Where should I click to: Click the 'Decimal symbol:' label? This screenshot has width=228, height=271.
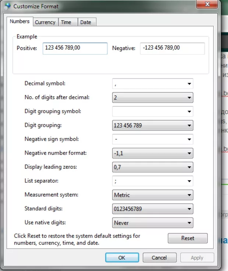click(x=45, y=83)
